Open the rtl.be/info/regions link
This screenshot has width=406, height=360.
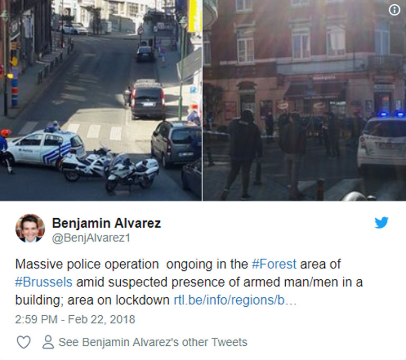pyautogui.click(x=235, y=300)
